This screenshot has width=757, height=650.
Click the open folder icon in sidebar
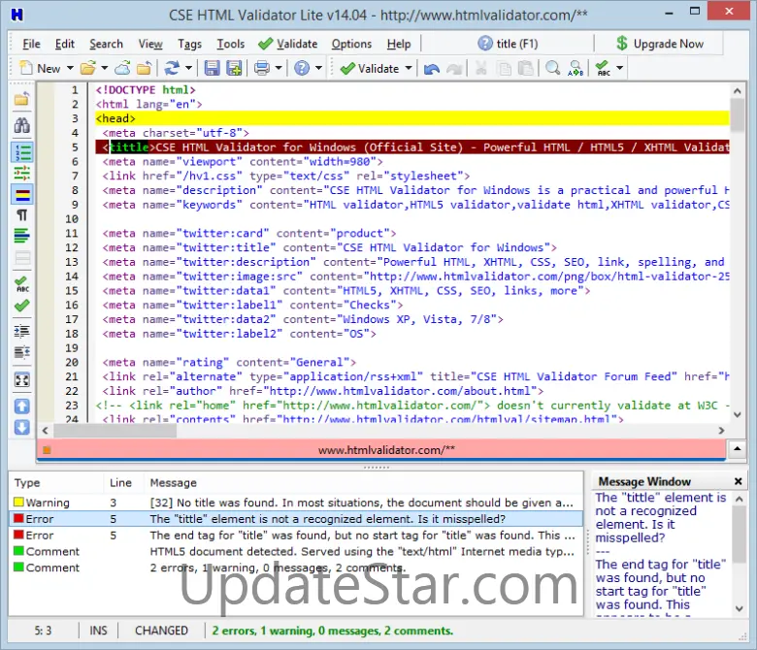(x=21, y=99)
